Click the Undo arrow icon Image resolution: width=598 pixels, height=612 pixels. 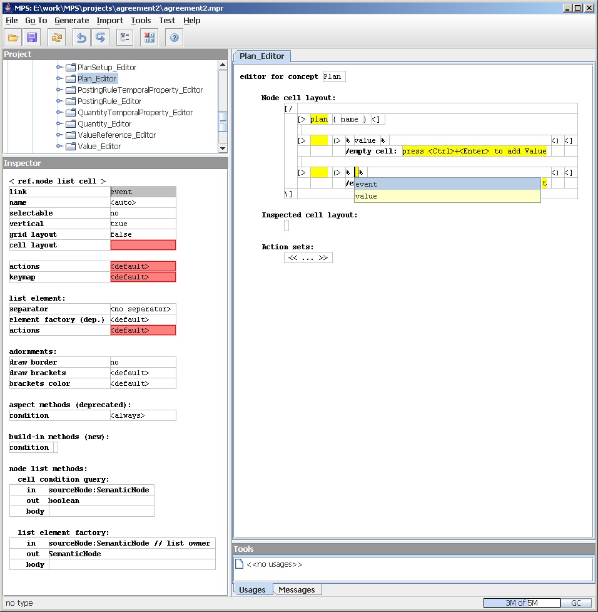coord(81,38)
